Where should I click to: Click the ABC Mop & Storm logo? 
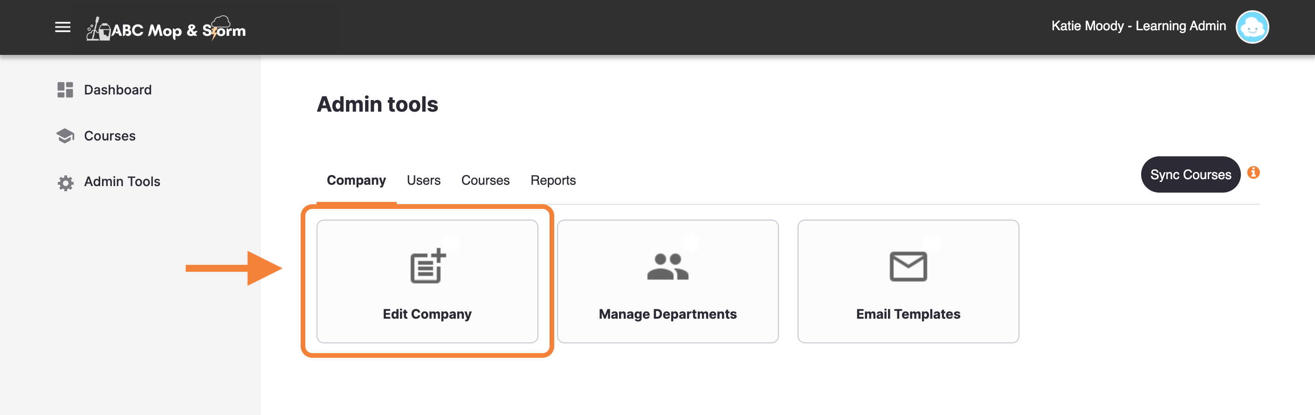(166, 28)
